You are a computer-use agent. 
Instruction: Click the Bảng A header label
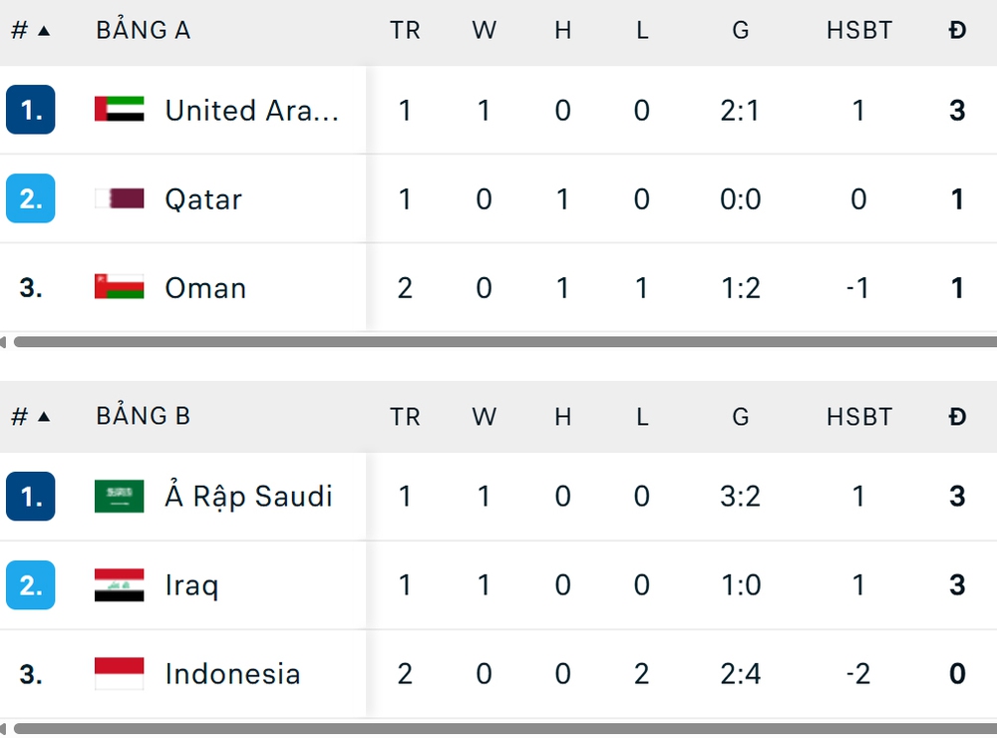tap(143, 30)
